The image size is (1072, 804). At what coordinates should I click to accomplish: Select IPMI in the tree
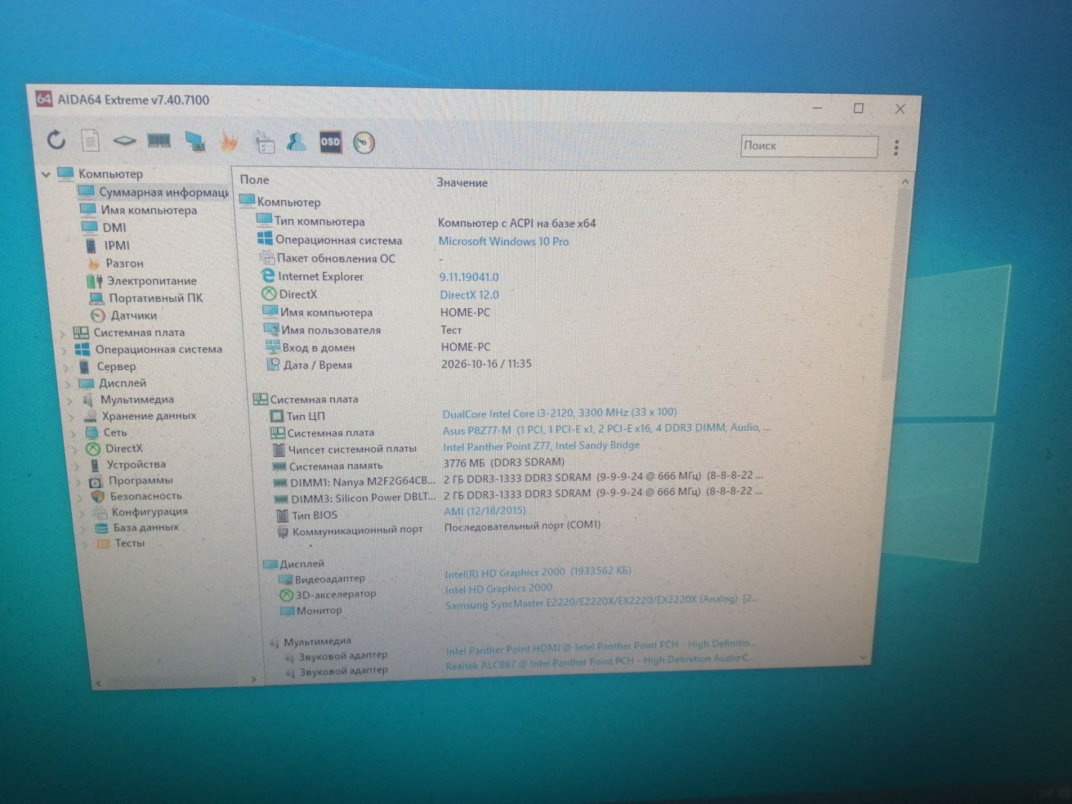[107, 245]
